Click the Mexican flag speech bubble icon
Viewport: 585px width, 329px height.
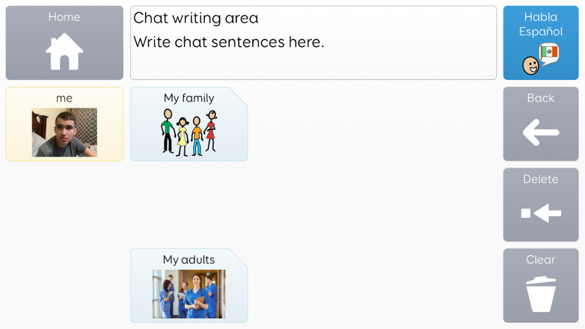(x=549, y=54)
